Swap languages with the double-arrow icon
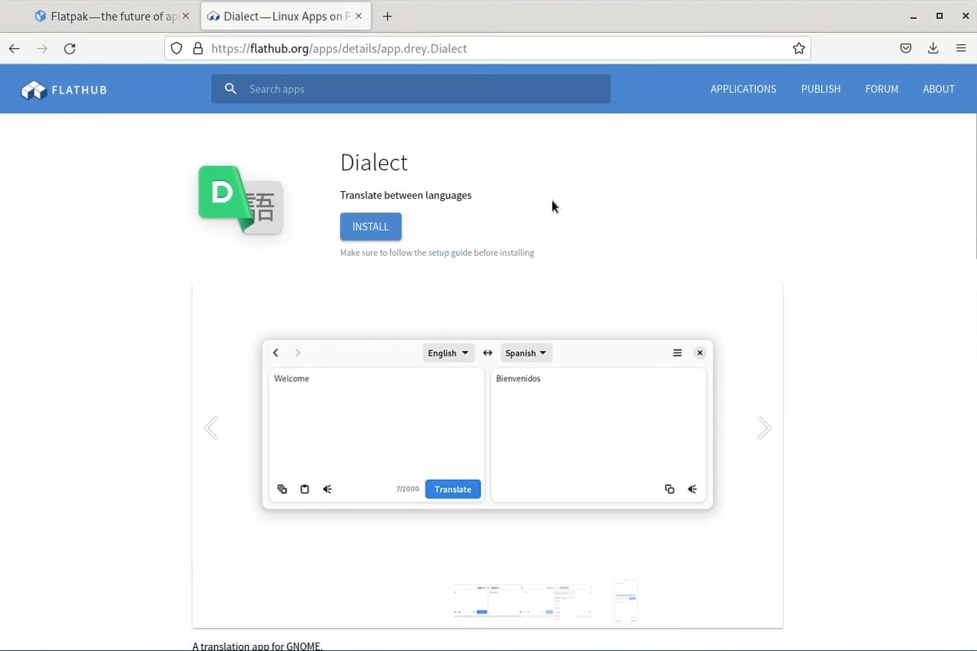 point(488,353)
